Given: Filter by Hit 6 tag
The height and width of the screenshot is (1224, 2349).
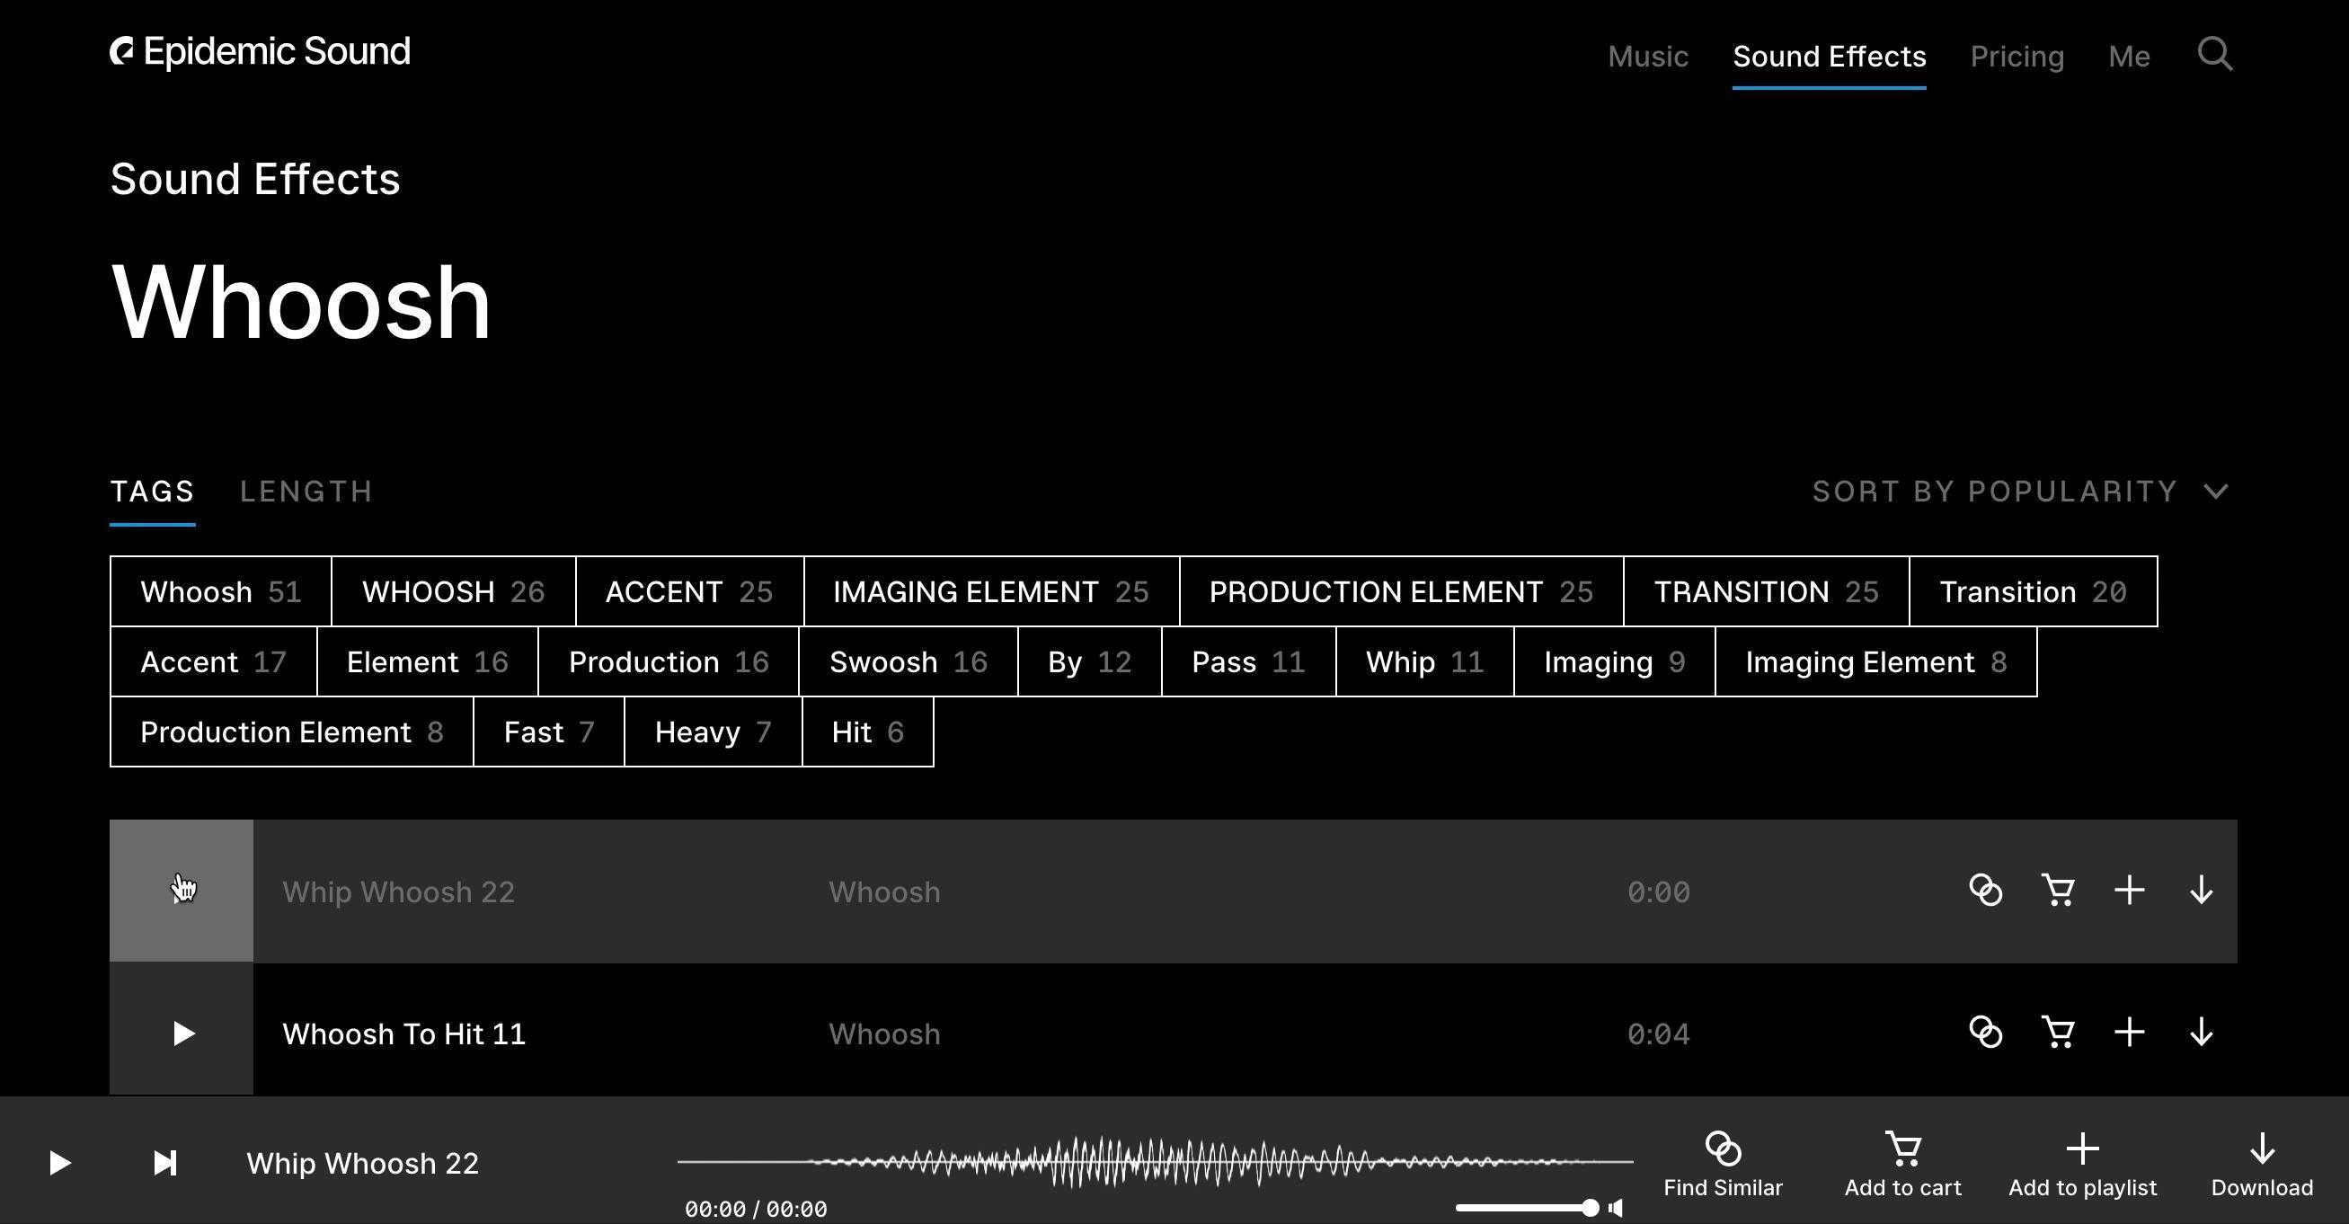Looking at the screenshot, I should [x=868, y=732].
